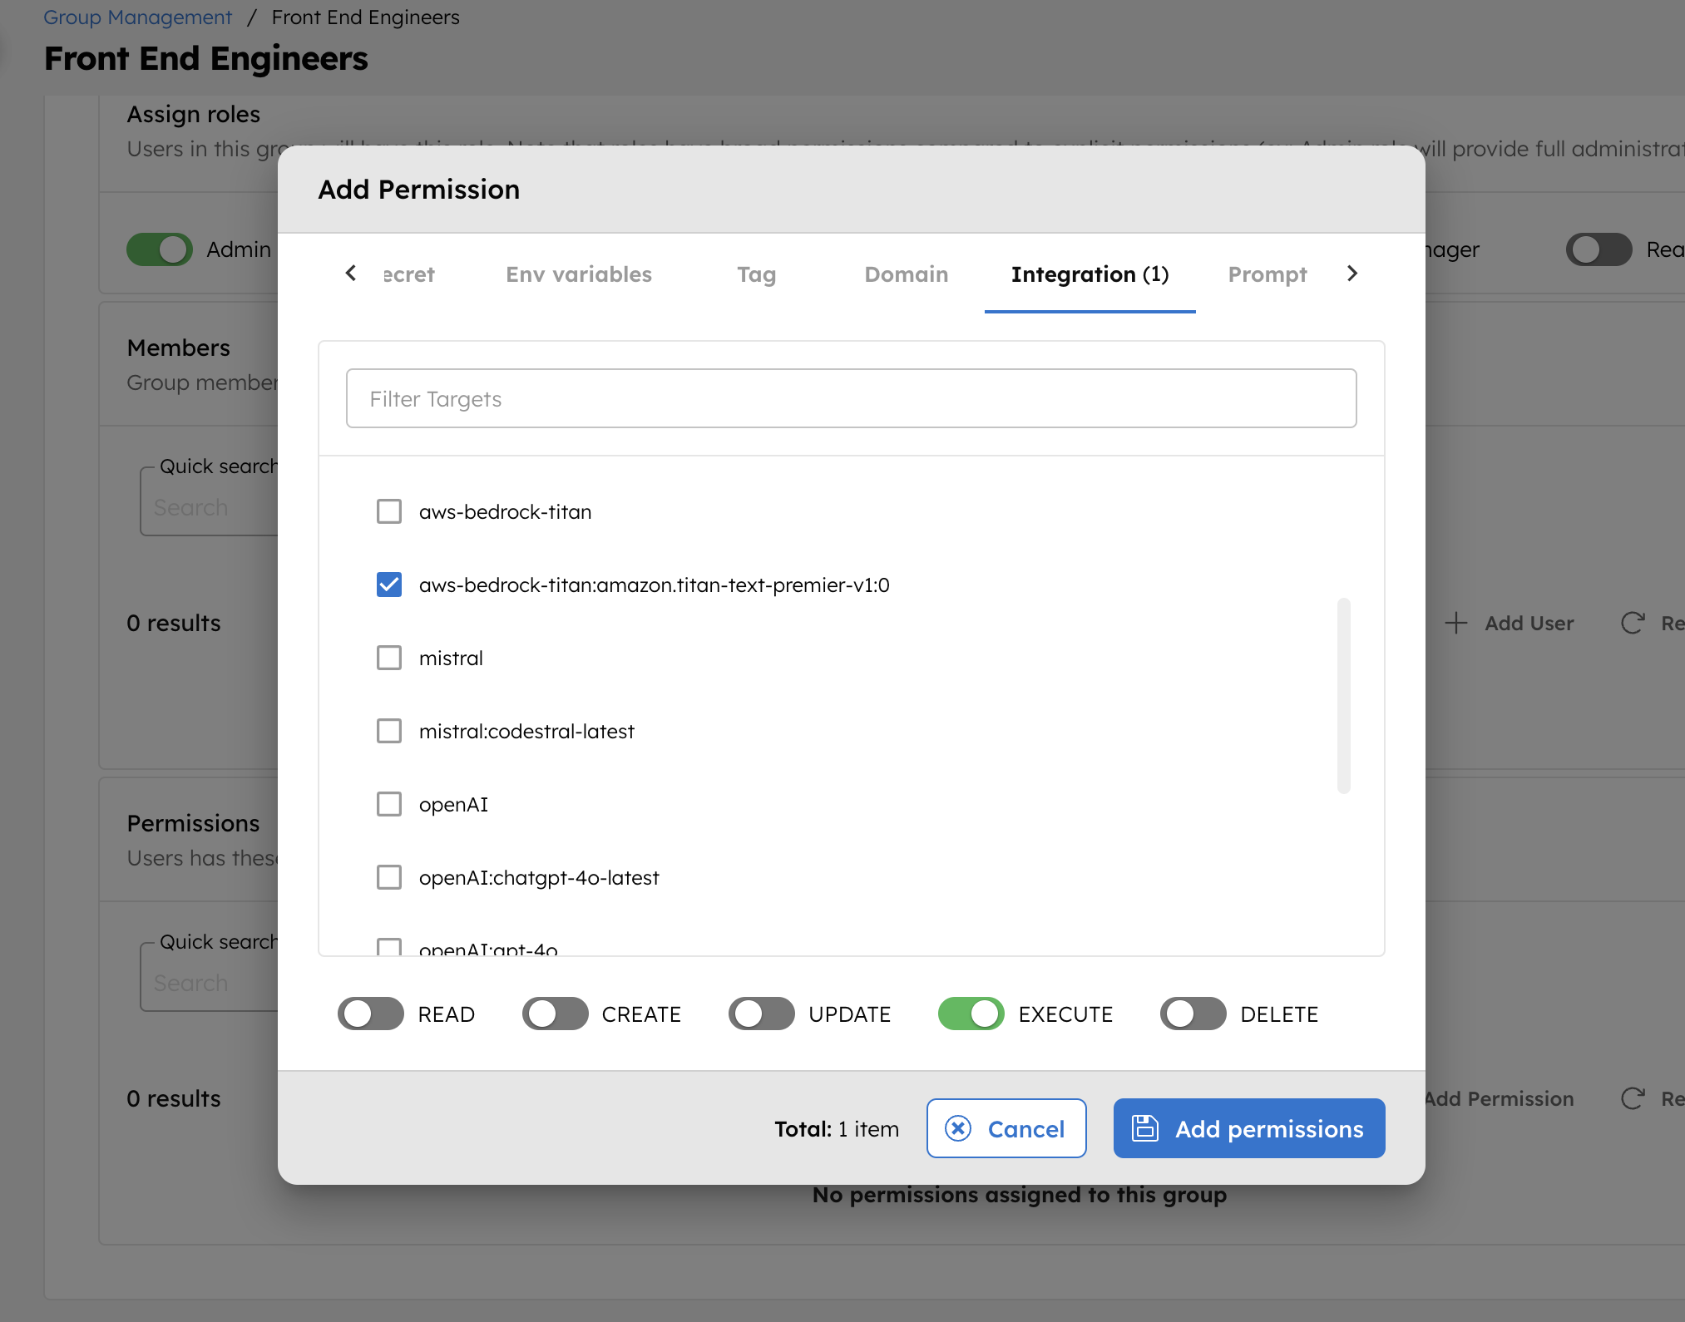Enable the READ permission toggle
1685x1322 pixels.
[371, 1014]
